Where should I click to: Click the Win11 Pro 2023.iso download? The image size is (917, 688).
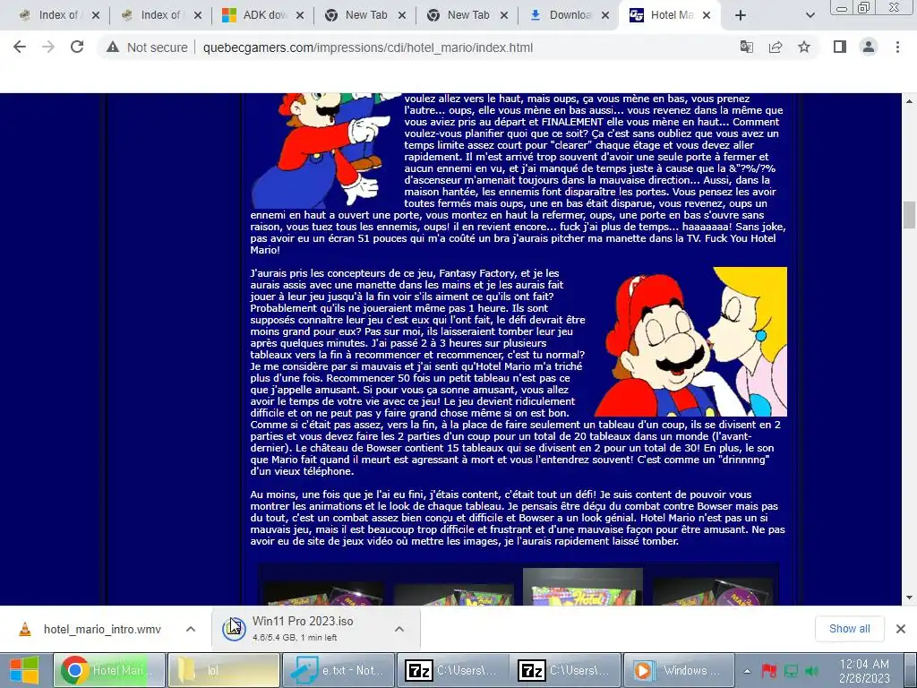point(303,628)
